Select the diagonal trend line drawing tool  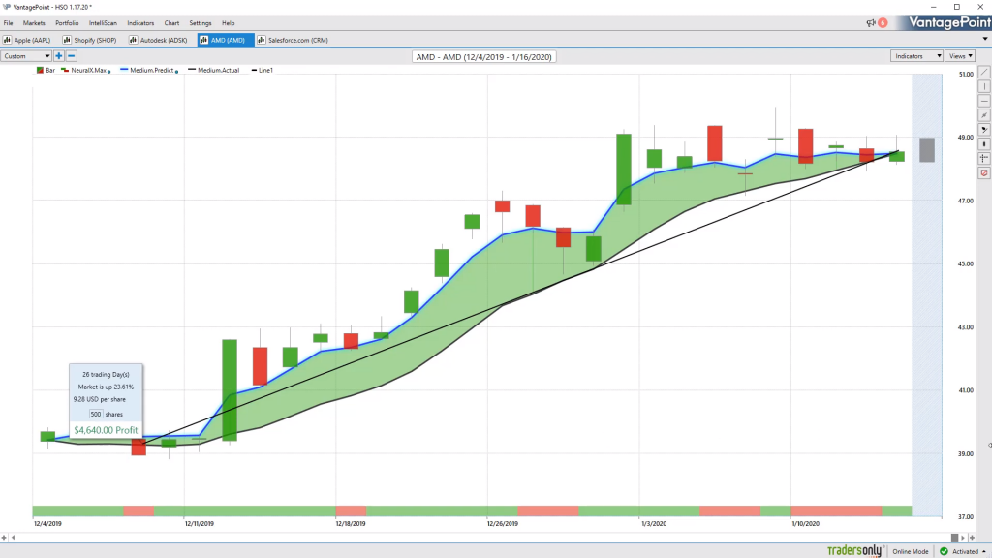pyautogui.click(x=984, y=72)
